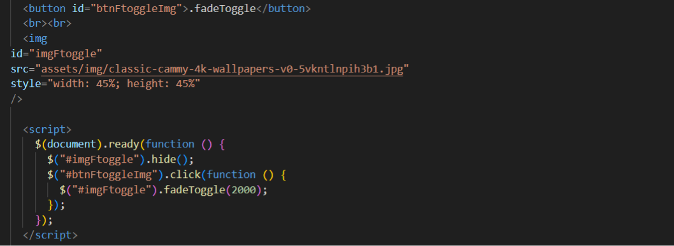
Task: Click the .fadeToggle button label text
Action: coord(222,8)
